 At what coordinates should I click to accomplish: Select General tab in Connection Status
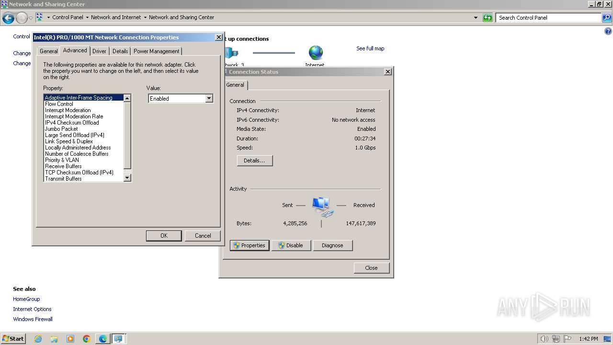[x=235, y=85]
